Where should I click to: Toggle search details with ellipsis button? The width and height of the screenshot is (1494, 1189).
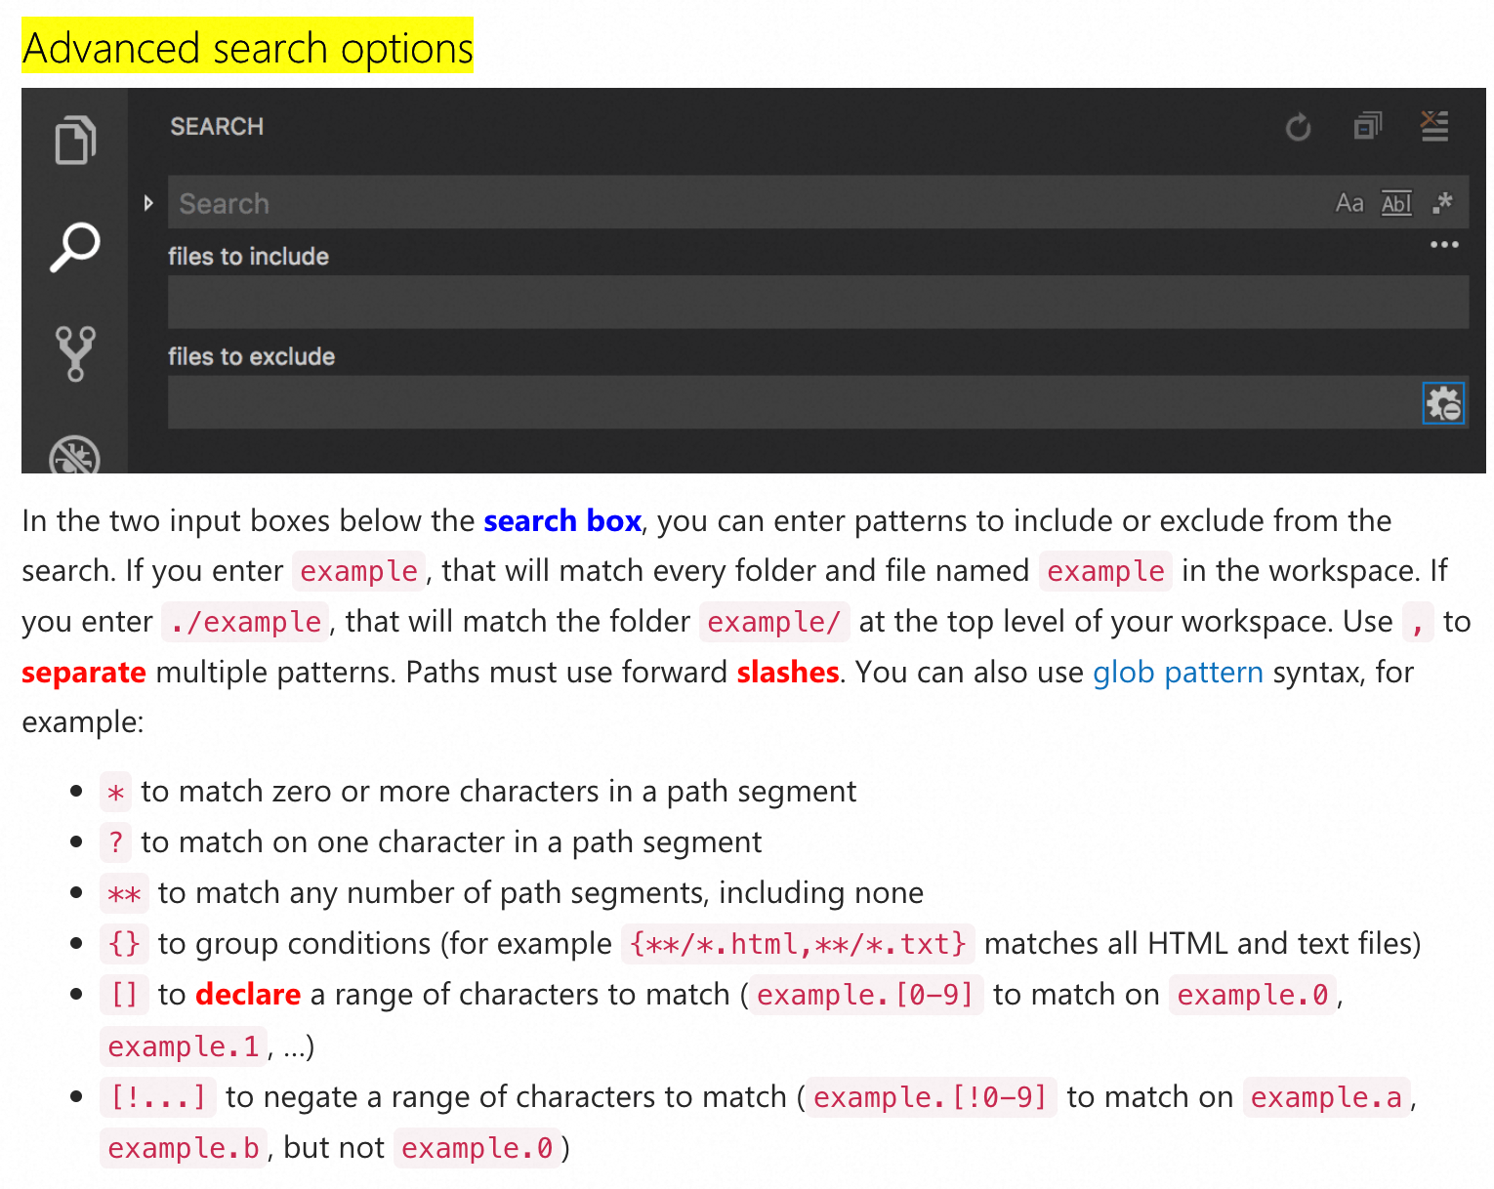1443,245
